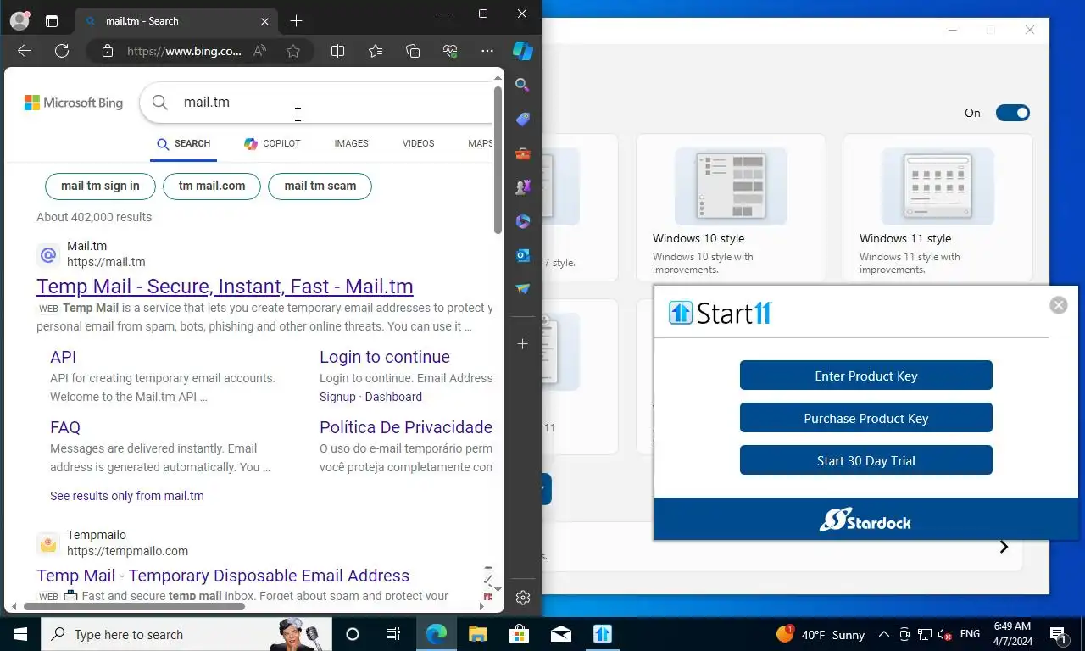Open the Edge profile avatar

(x=19, y=21)
